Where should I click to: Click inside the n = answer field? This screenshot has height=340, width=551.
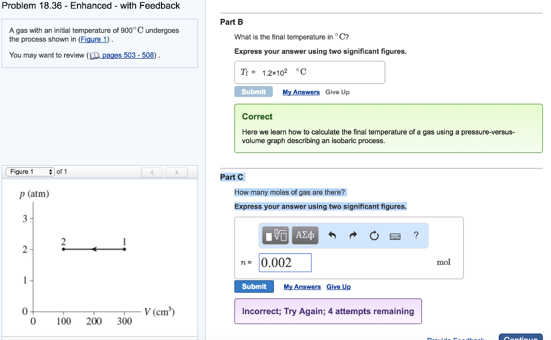(285, 263)
